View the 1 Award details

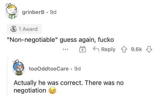click(24, 29)
